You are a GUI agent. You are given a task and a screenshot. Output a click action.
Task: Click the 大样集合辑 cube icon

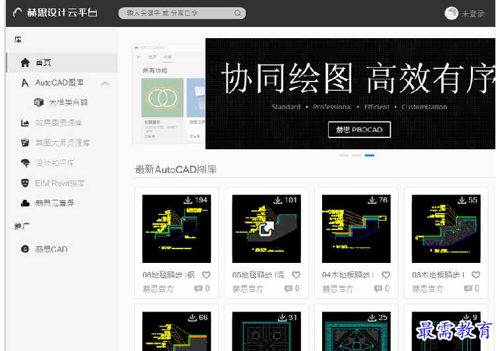[39, 103]
